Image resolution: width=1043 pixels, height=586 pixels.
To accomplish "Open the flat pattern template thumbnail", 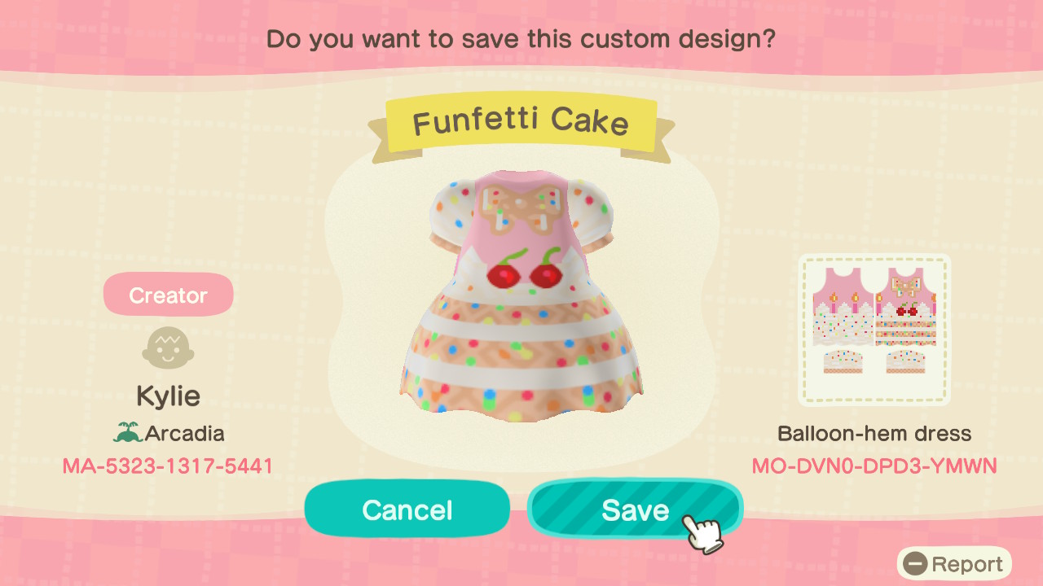I will click(x=874, y=330).
